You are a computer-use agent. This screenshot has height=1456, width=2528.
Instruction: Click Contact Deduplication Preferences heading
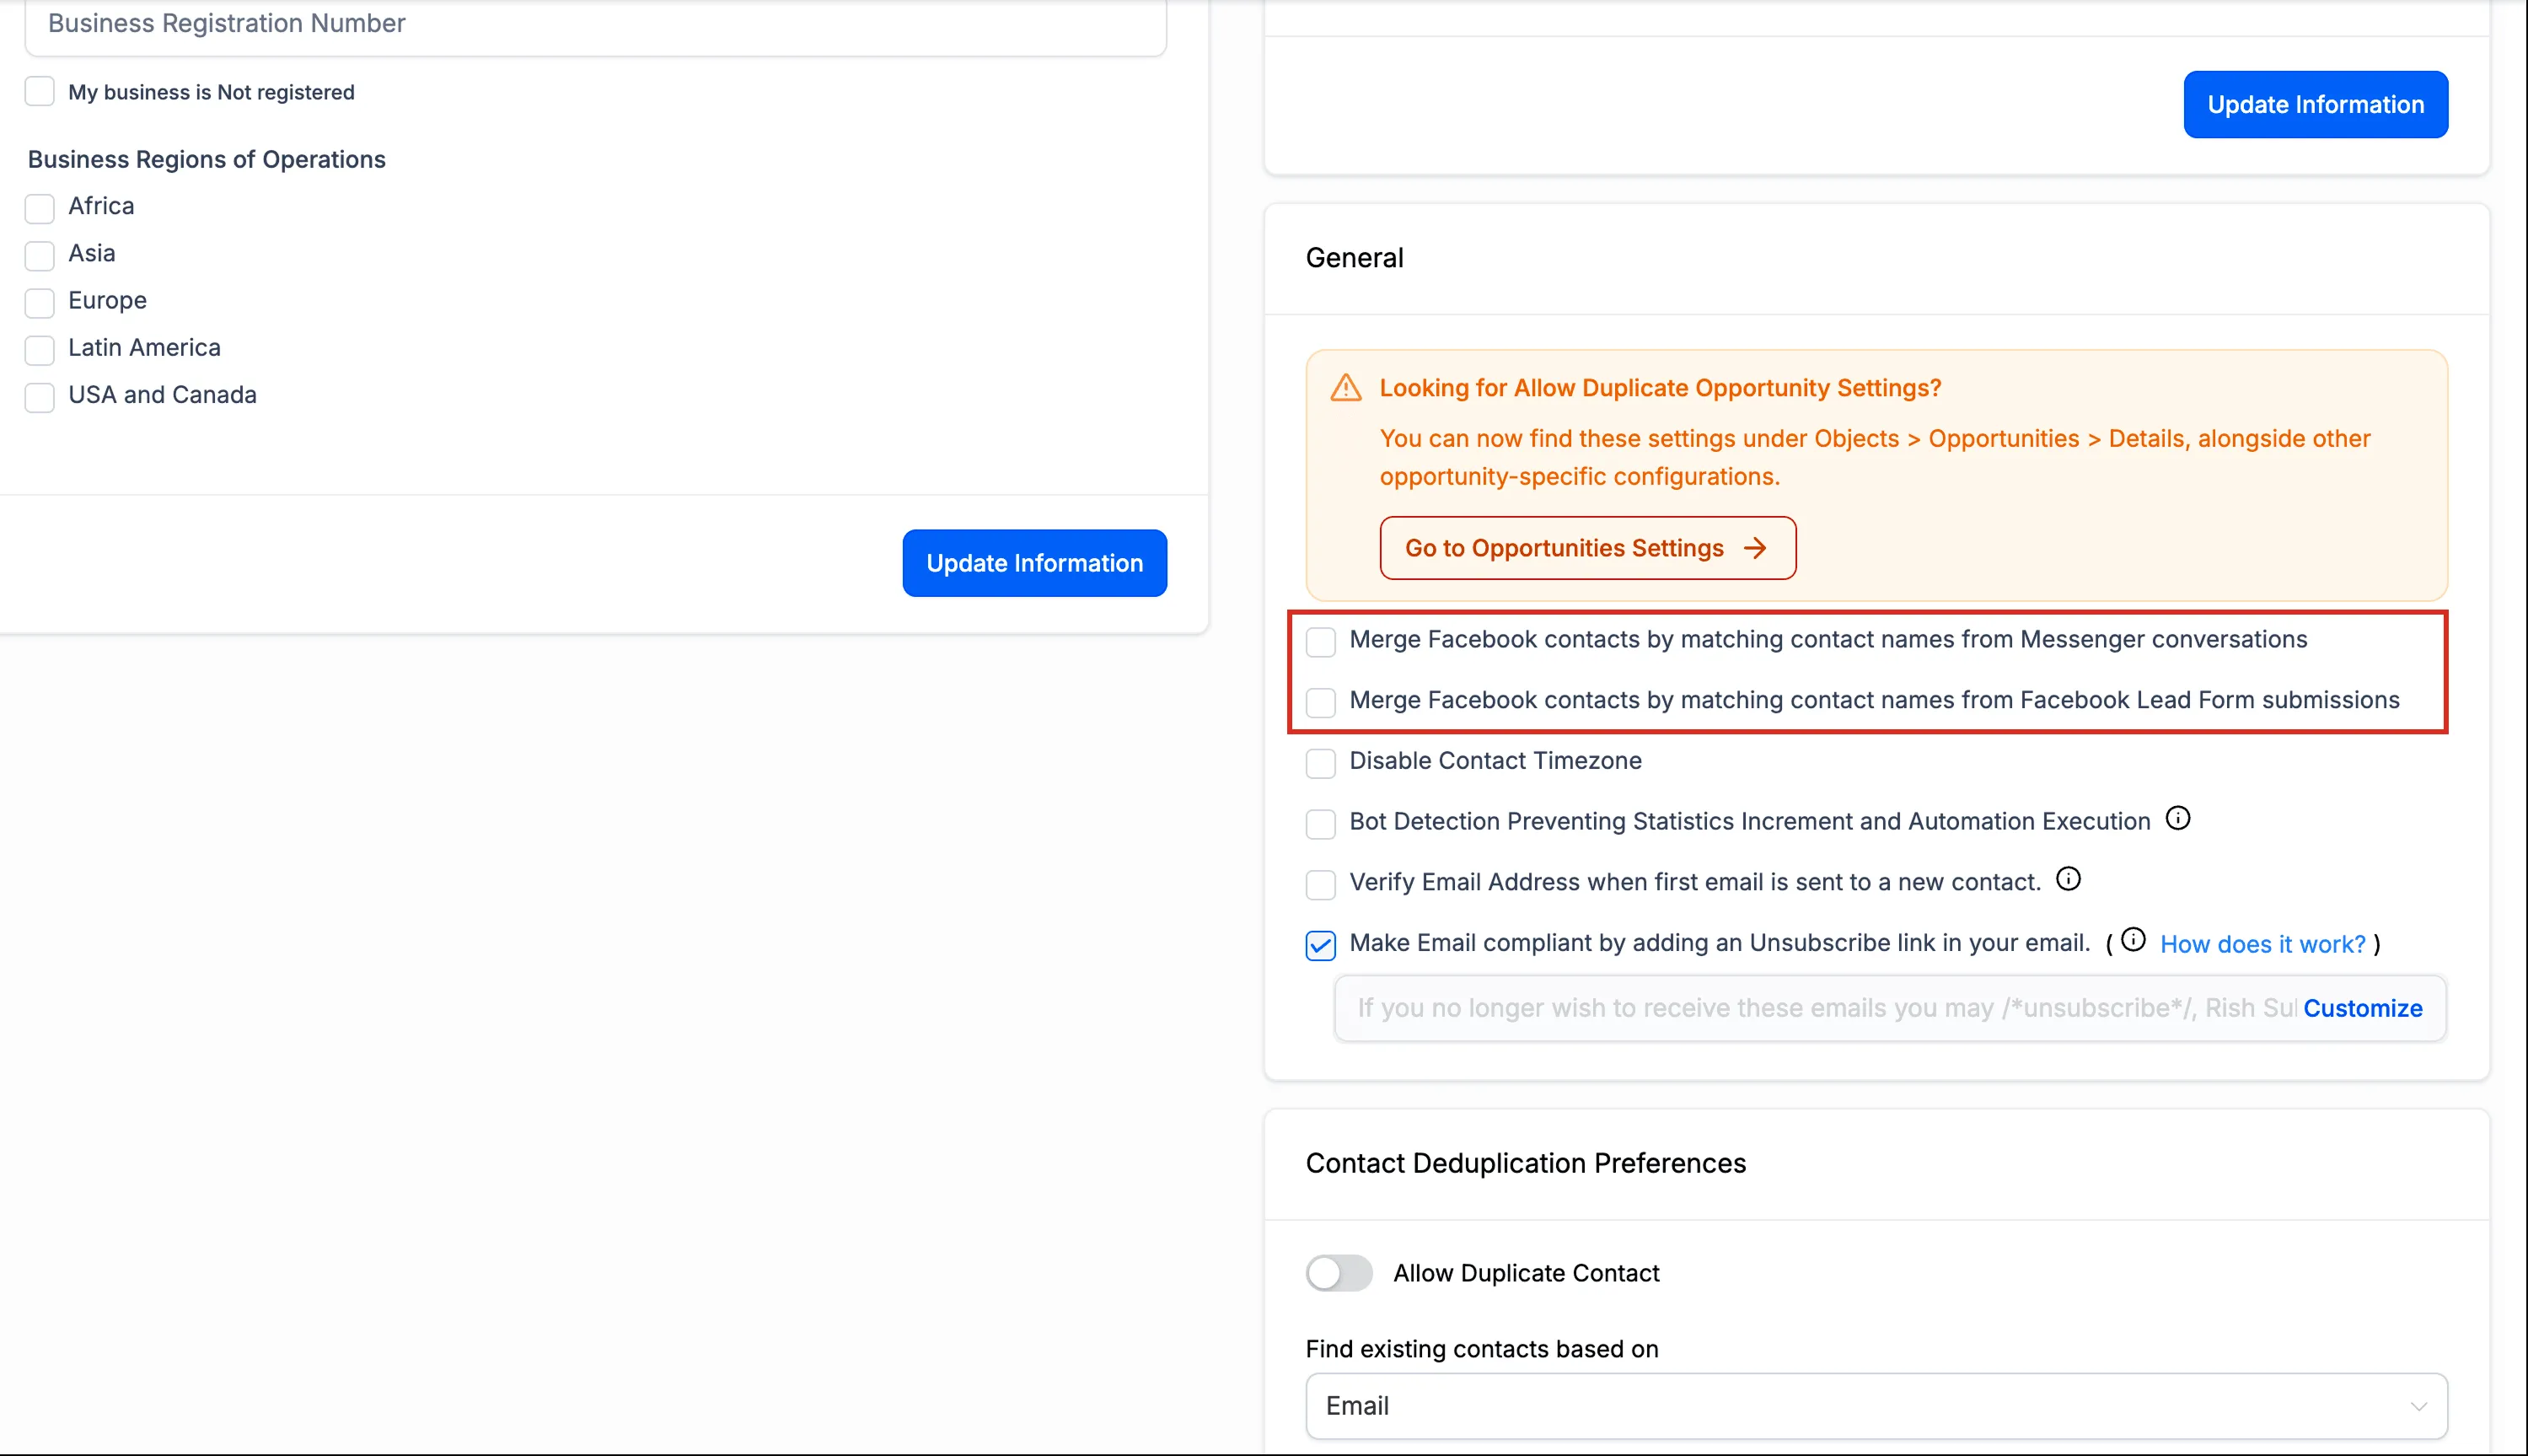click(1526, 1163)
